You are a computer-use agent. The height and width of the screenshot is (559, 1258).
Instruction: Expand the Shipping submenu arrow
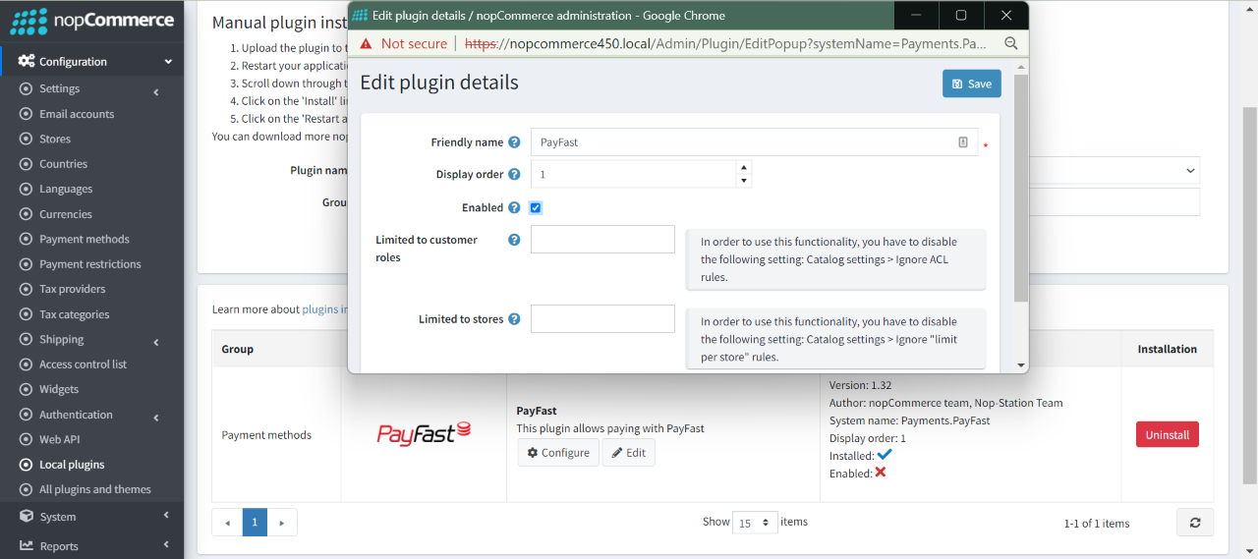156,343
